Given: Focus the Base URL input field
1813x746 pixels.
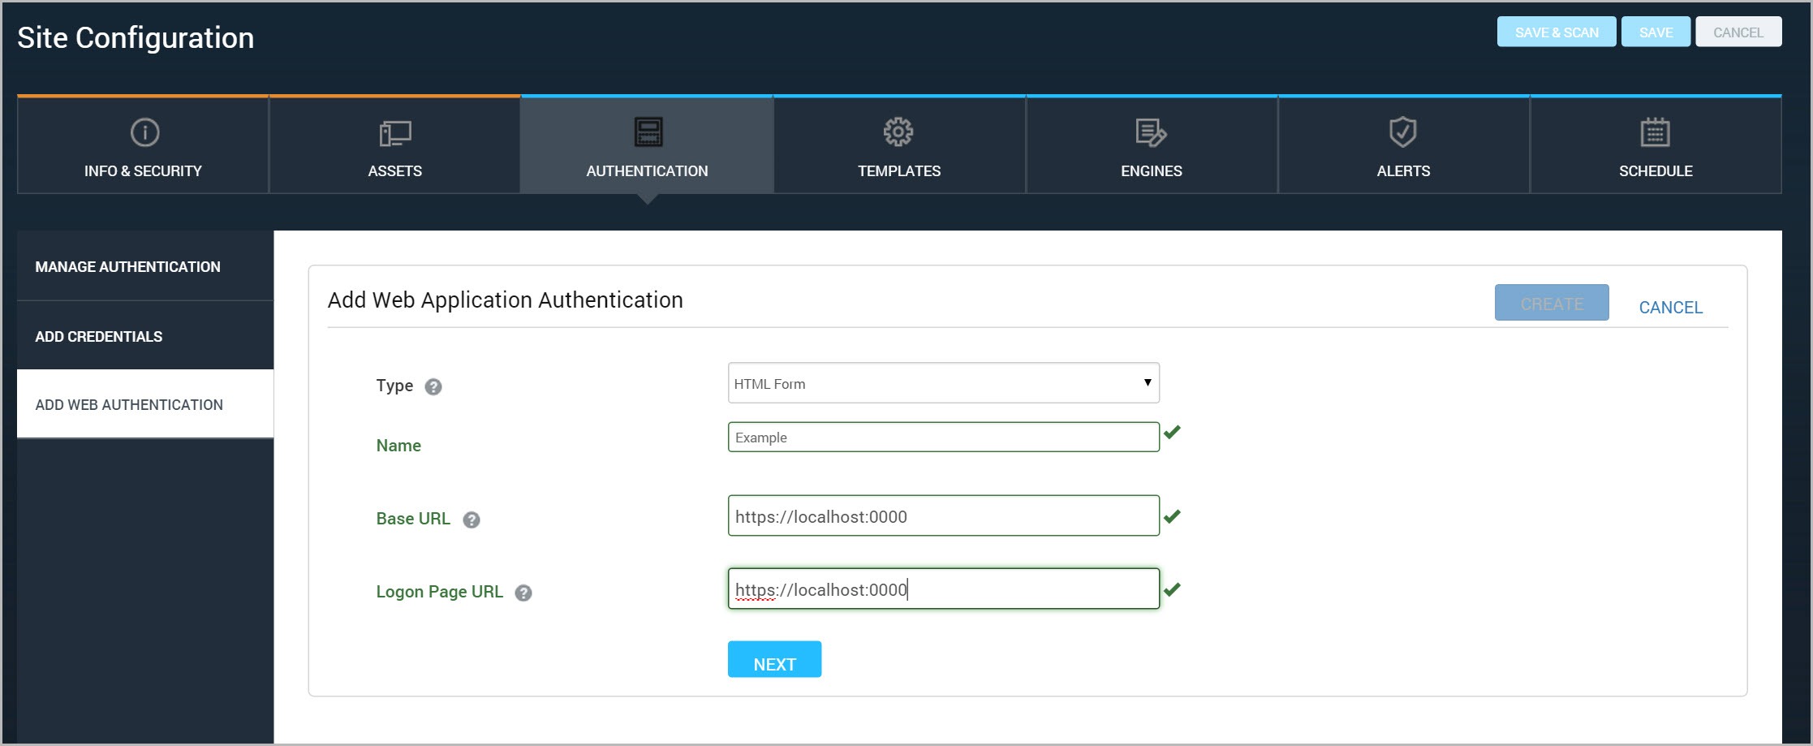Looking at the screenshot, I should click(x=943, y=516).
